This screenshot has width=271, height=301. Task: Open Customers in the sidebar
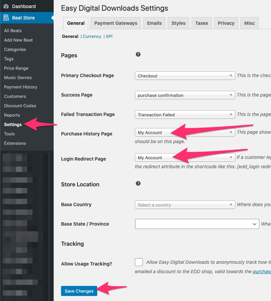[x=15, y=97]
